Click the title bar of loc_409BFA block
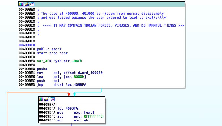The width and height of the screenshot is (222, 126). click(72, 99)
